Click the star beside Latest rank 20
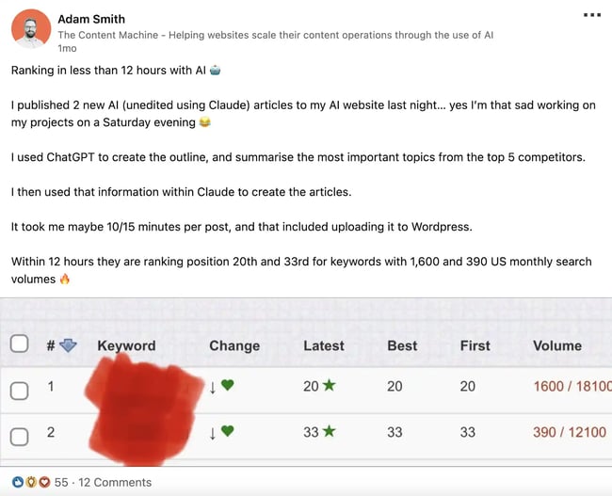This screenshot has height=496, width=612. tap(330, 386)
